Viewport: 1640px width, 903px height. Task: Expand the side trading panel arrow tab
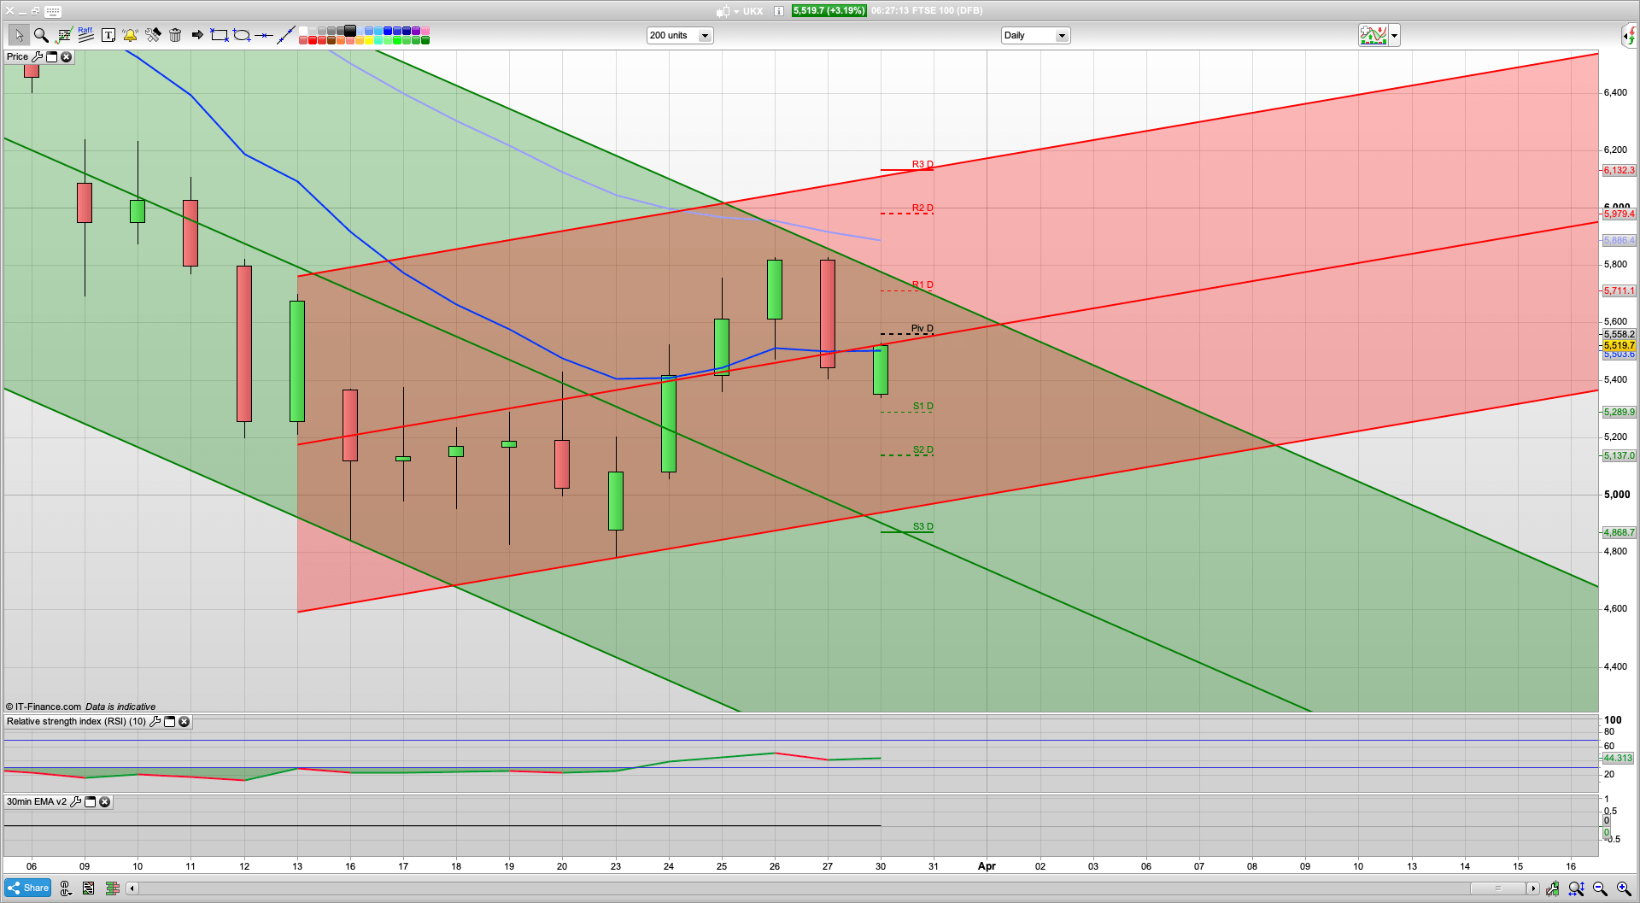click(1630, 35)
